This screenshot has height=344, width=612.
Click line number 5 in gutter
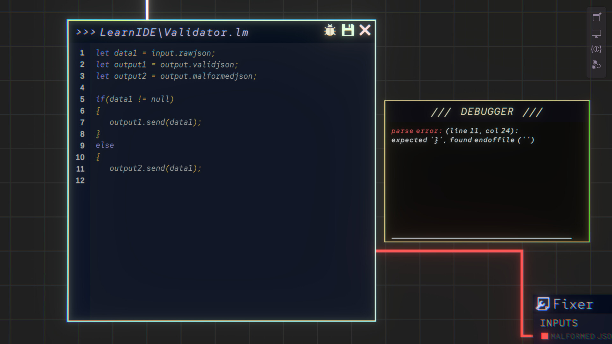click(x=82, y=99)
